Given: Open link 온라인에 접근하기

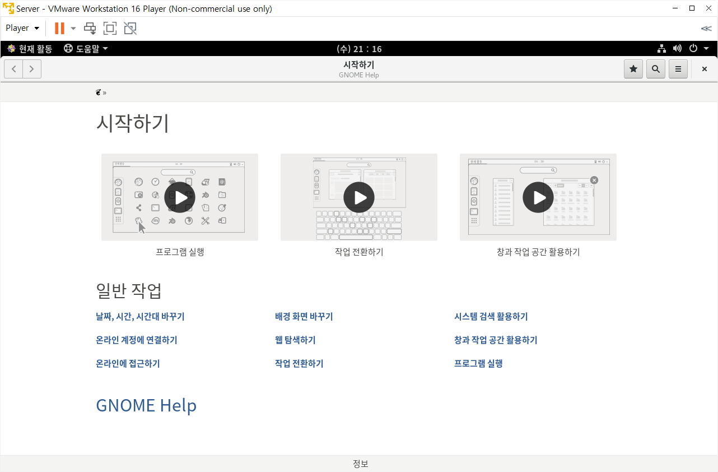Looking at the screenshot, I should (128, 364).
